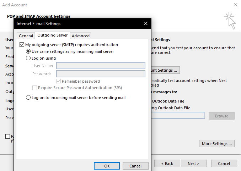Select the Outgoing Server tab
The width and height of the screenshot is (241, 171).
click(x=52, y=35)
